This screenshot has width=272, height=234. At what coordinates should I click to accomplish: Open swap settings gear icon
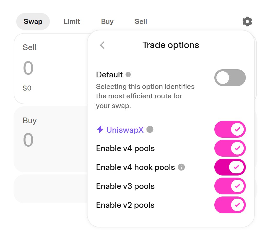(x=247, y=22)
